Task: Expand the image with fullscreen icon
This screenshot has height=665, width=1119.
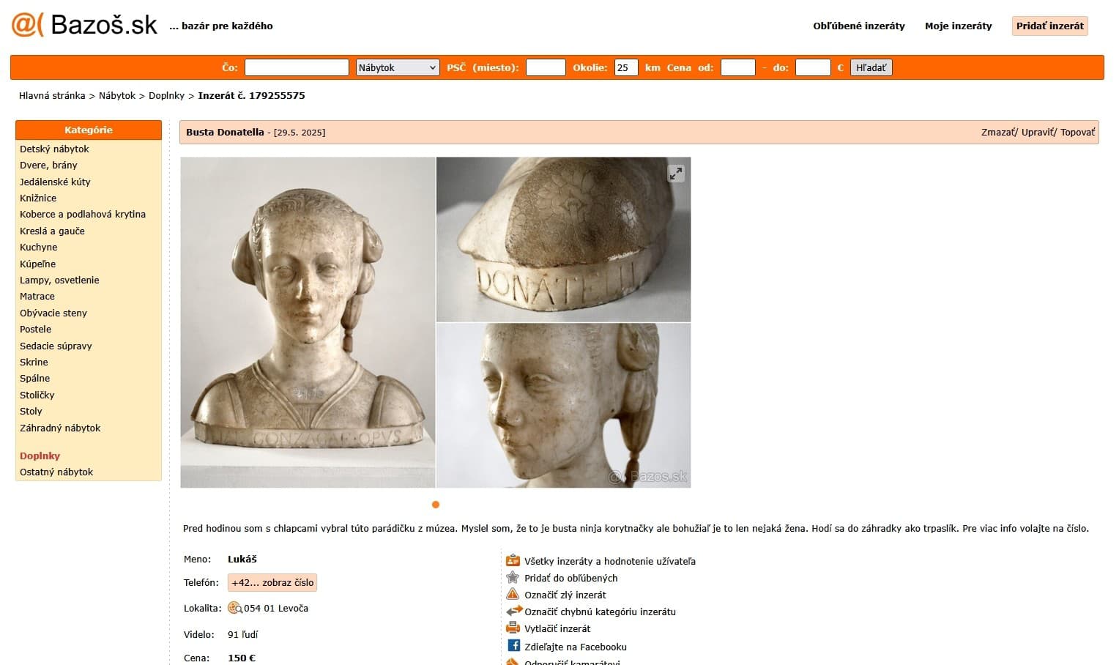Action: (675, 174)
